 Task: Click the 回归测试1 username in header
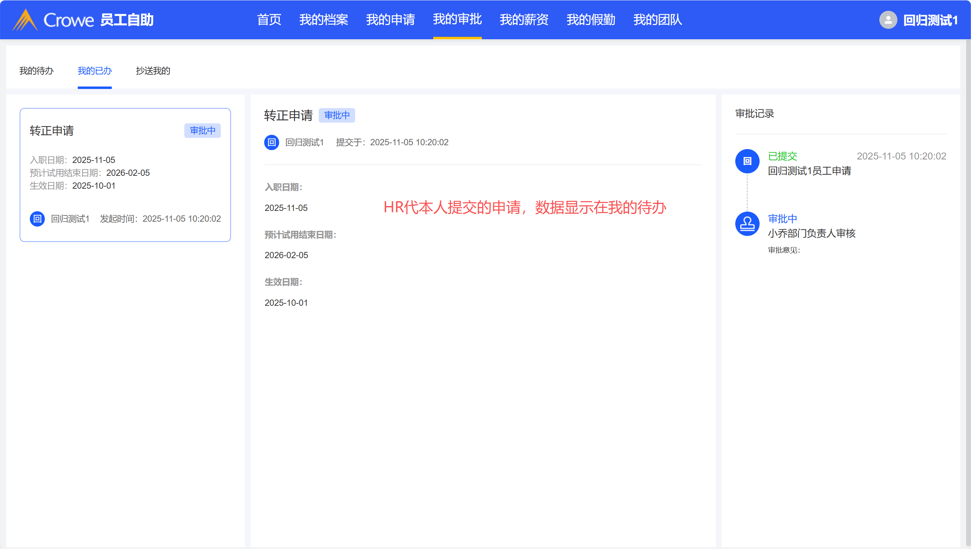(x=930, y=20)
